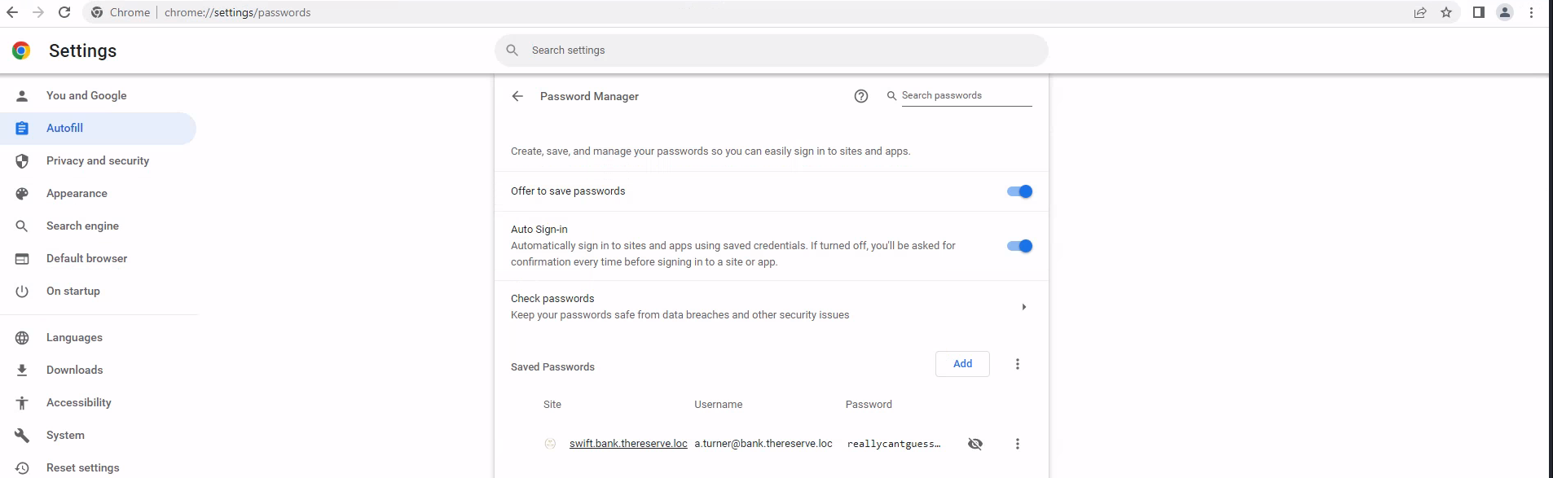Click the Password Manager back arrow
Screen dimensions: 1553x478
pos(517,96)
